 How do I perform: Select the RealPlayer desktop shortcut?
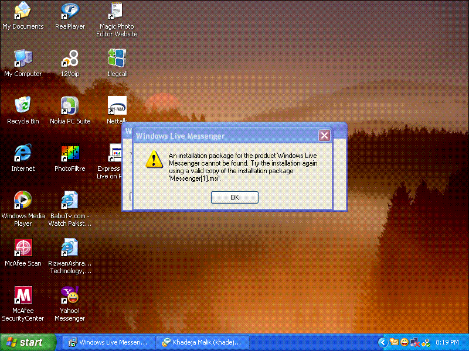point(70,16)
